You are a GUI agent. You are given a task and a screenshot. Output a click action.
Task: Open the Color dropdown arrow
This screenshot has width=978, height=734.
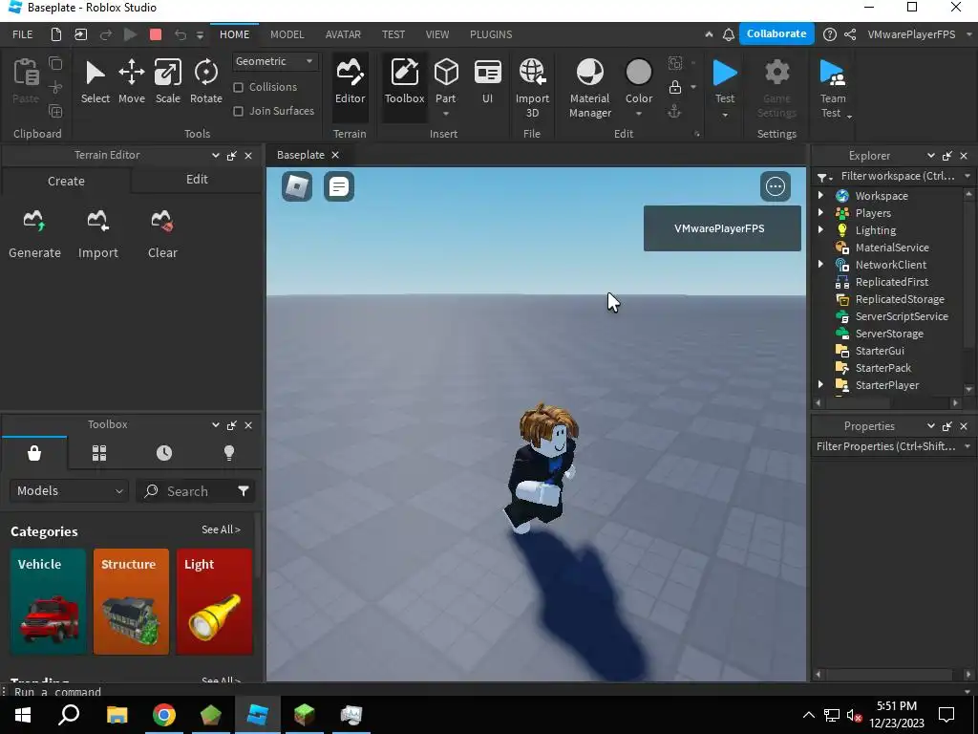point(639,115)
